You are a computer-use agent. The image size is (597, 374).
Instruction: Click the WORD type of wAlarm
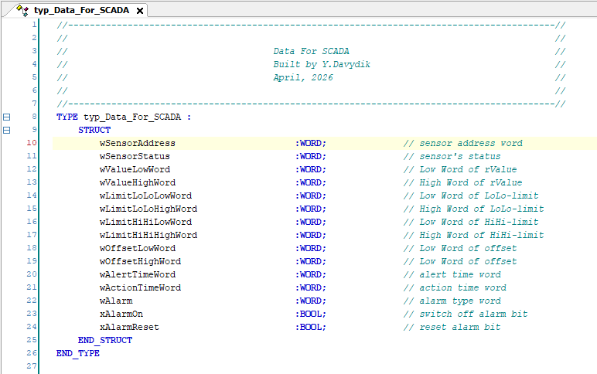[311, 301]
